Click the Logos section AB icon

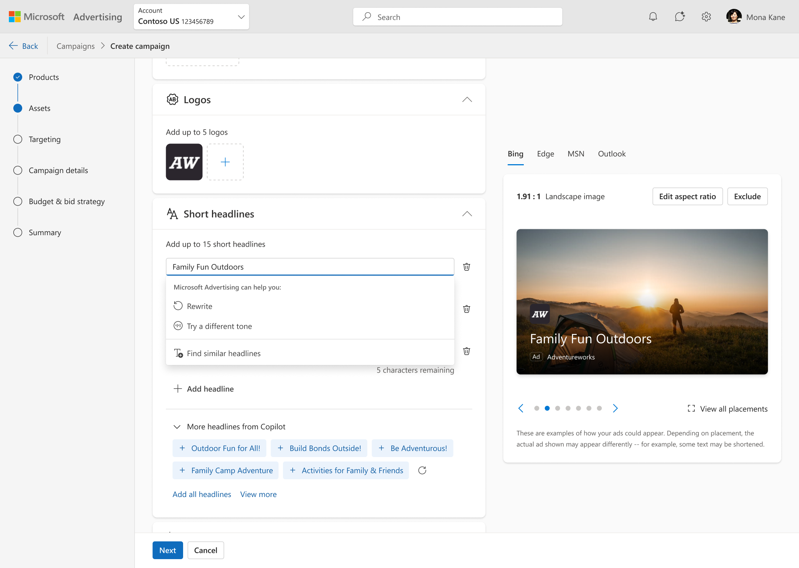point(172,99)
